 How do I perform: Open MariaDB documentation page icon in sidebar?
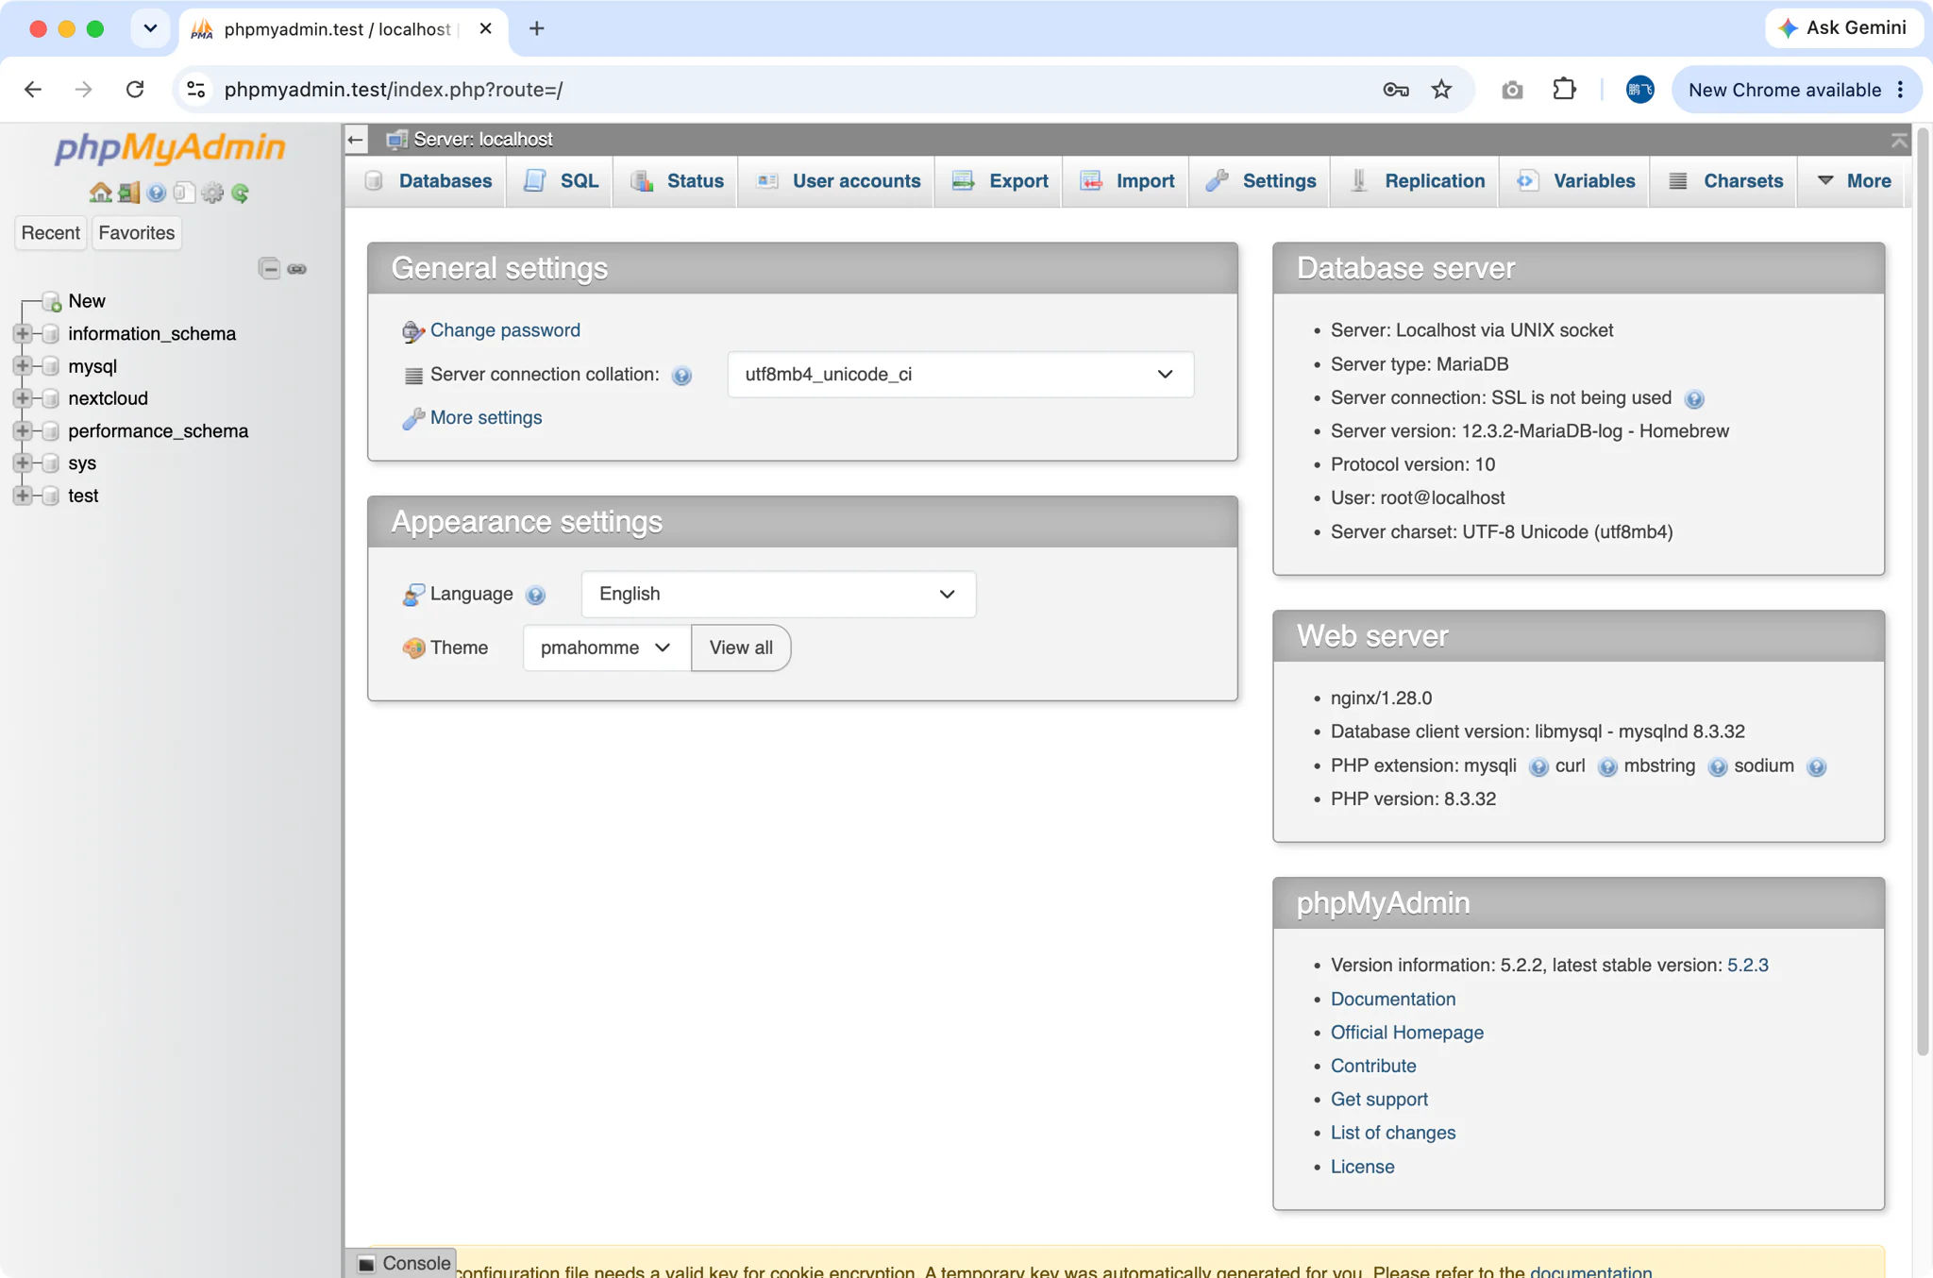point(184,193)
